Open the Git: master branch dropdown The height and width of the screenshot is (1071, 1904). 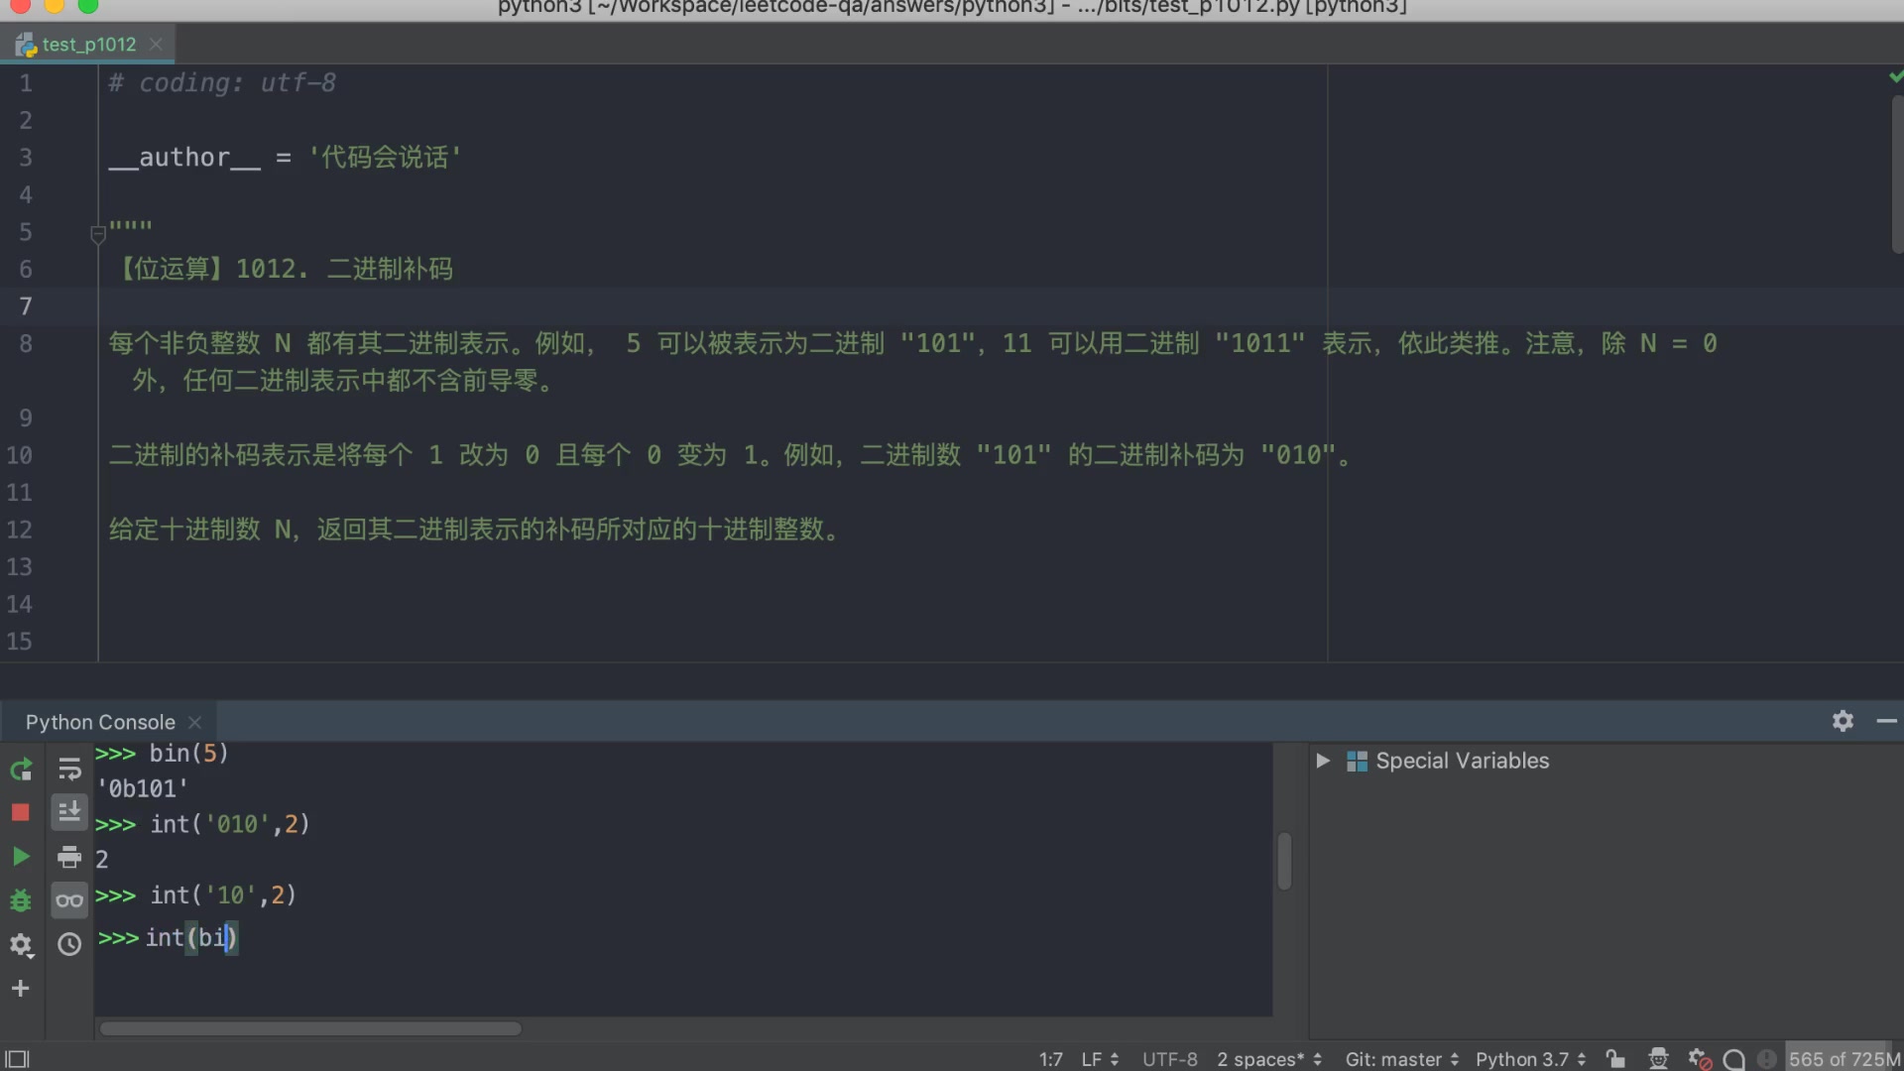[x=1401, y=1059]
